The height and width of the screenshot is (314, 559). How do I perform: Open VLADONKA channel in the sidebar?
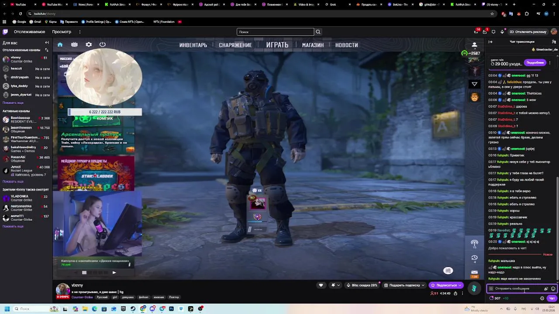26,198
